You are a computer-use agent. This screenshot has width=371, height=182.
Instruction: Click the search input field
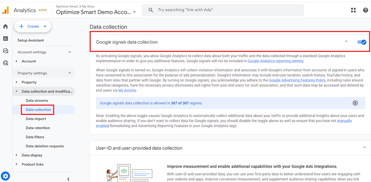click(x=223, y=10)
